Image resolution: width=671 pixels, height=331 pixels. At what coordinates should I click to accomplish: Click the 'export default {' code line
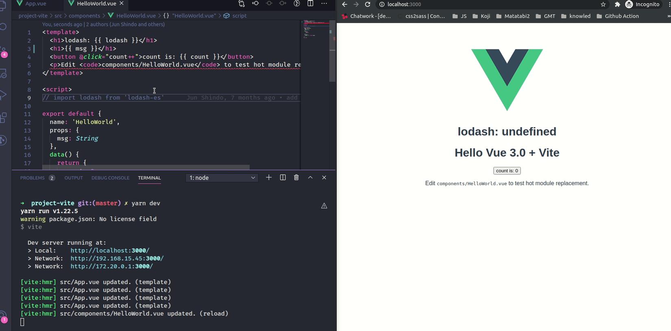tap(72, 114)
